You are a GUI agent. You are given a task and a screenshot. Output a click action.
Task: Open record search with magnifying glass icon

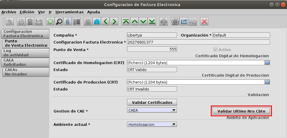pos(59,22)
